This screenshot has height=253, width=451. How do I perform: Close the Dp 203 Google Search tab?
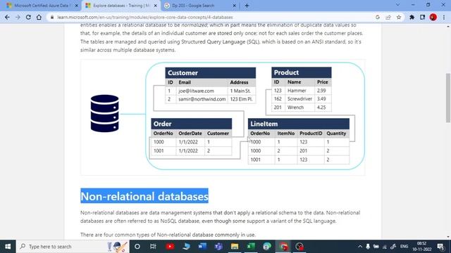click(234, 6)
